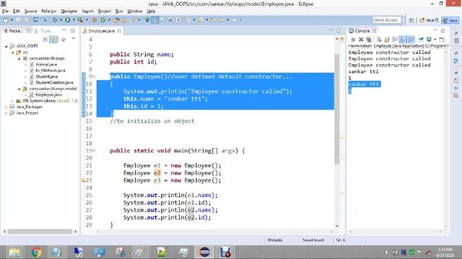Toggle Scroll Lock in Console toolbar
Viewport: 462px width, 259px height.
click(x=387, y=40)
